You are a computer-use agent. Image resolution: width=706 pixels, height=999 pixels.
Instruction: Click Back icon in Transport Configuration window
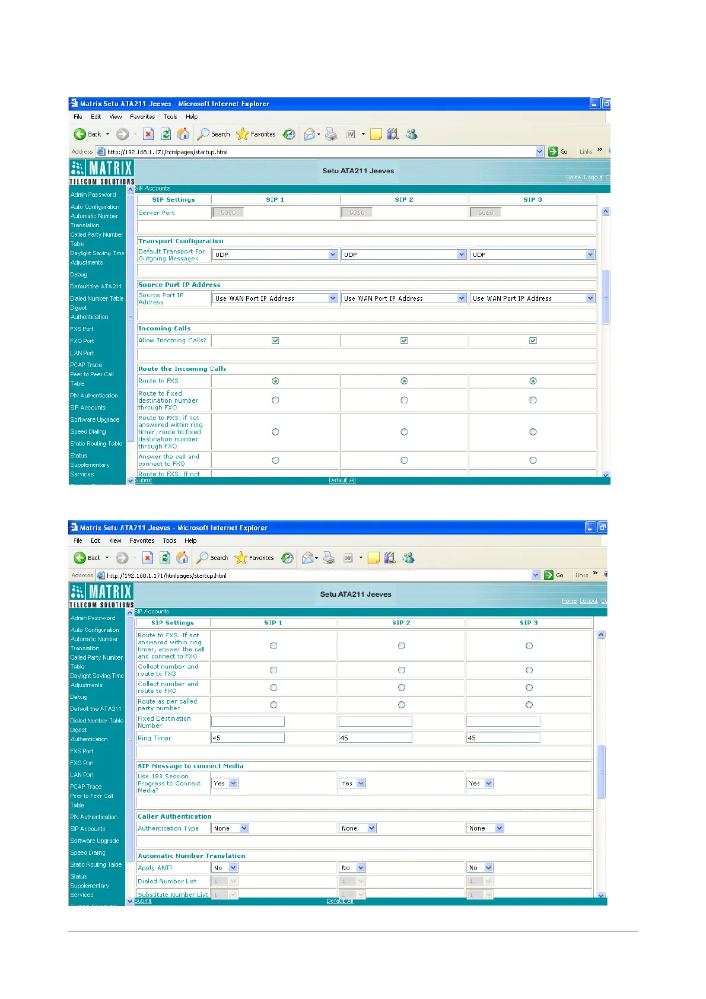coord(80,134)
